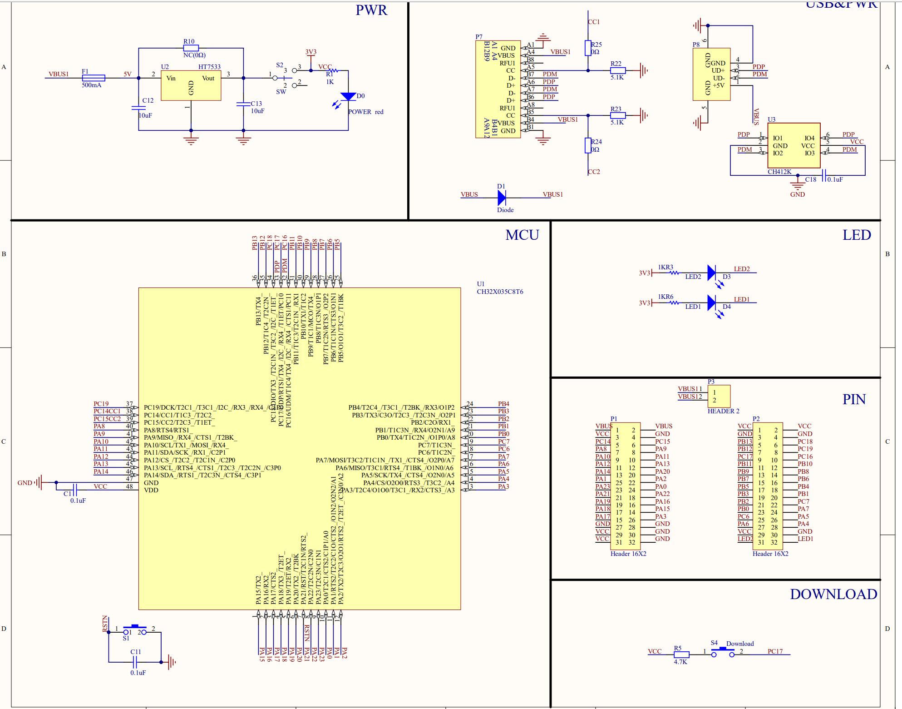The width and height of the screenshot is (902, 709).
Task: Select the P7 USB Type-C connector body
Action: [498, 89]
